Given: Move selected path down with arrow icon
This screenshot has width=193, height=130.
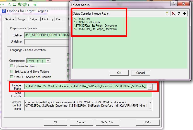Looking at the screenshot, I should pos(185,13).
